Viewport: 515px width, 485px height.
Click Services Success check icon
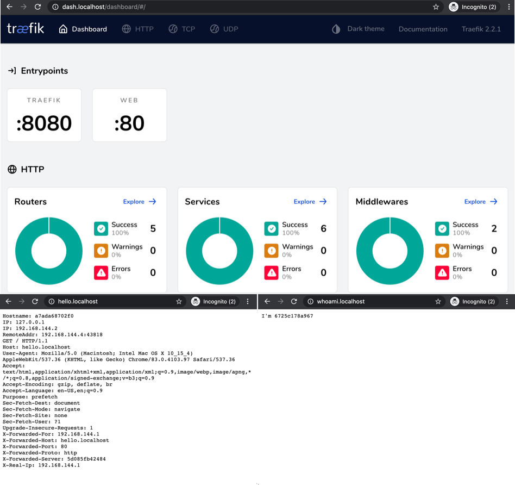tap(272, 228)
